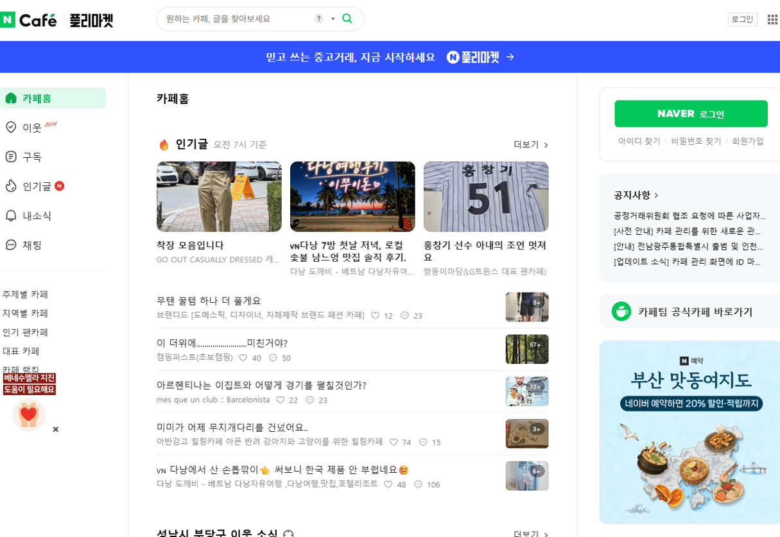Focus the cafe search input field
This screenshot has height=537, width=780.
coord(236,19)
